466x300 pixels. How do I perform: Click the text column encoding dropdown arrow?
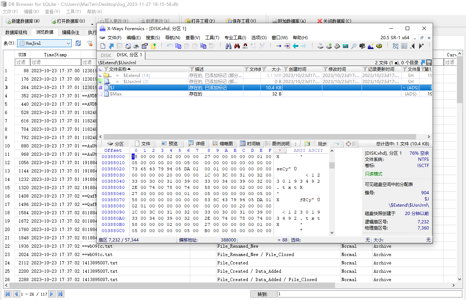(280, 150)
